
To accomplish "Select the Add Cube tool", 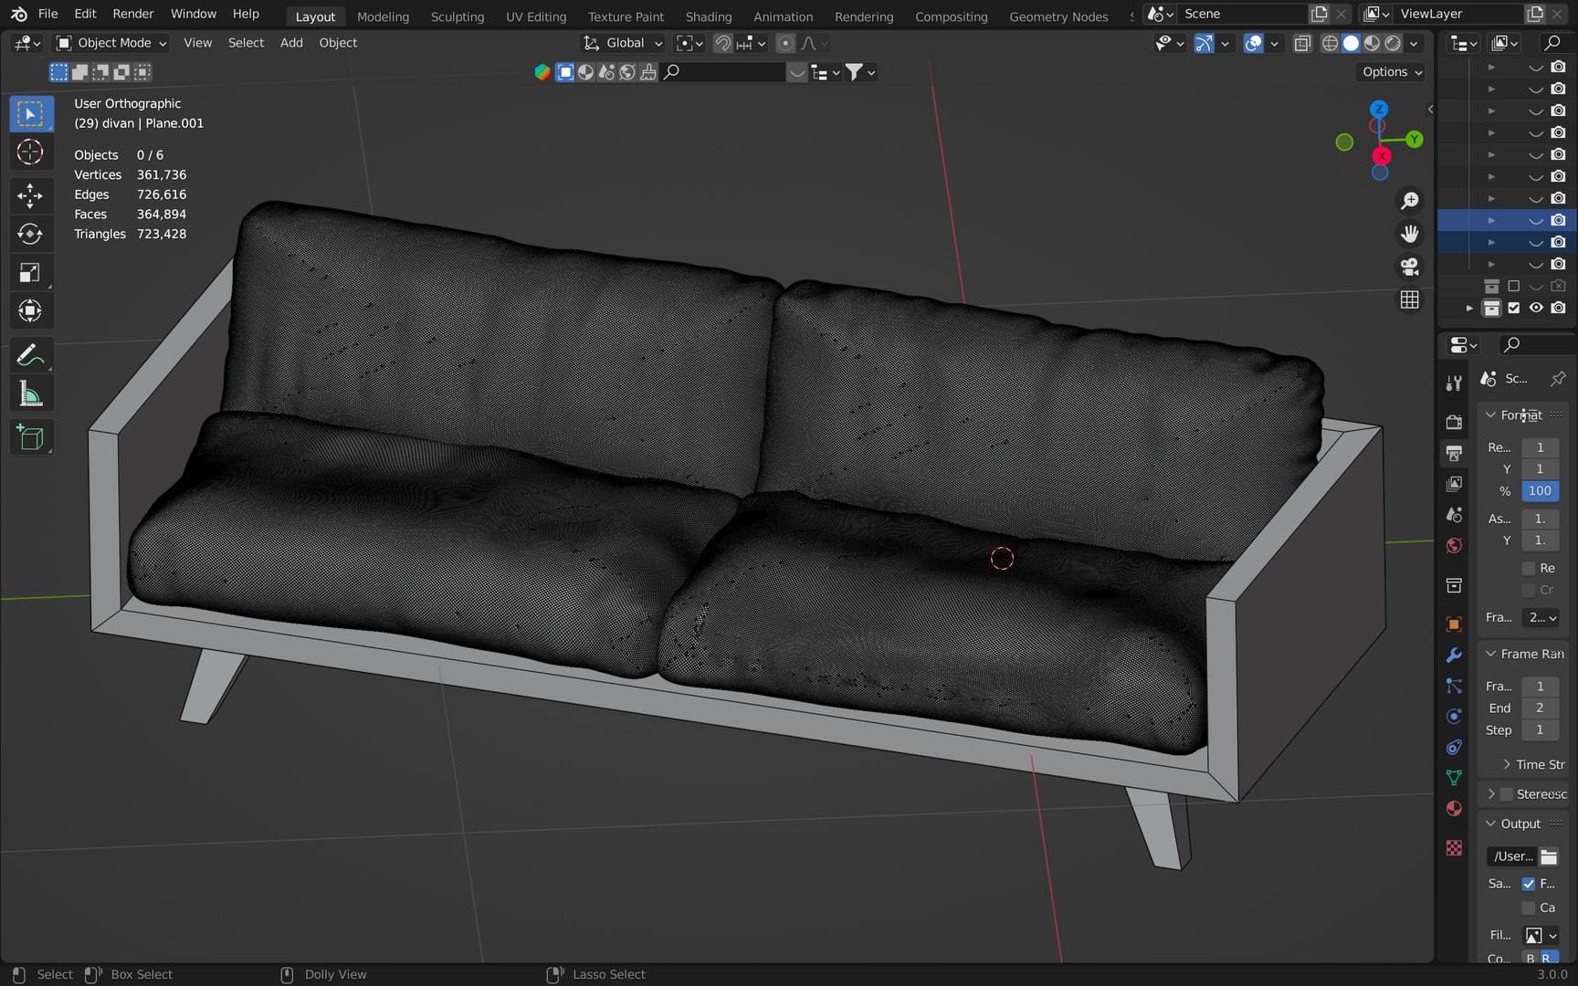I will [x=30, y=437].
